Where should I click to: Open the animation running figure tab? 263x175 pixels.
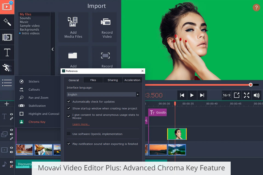point(7,68)
